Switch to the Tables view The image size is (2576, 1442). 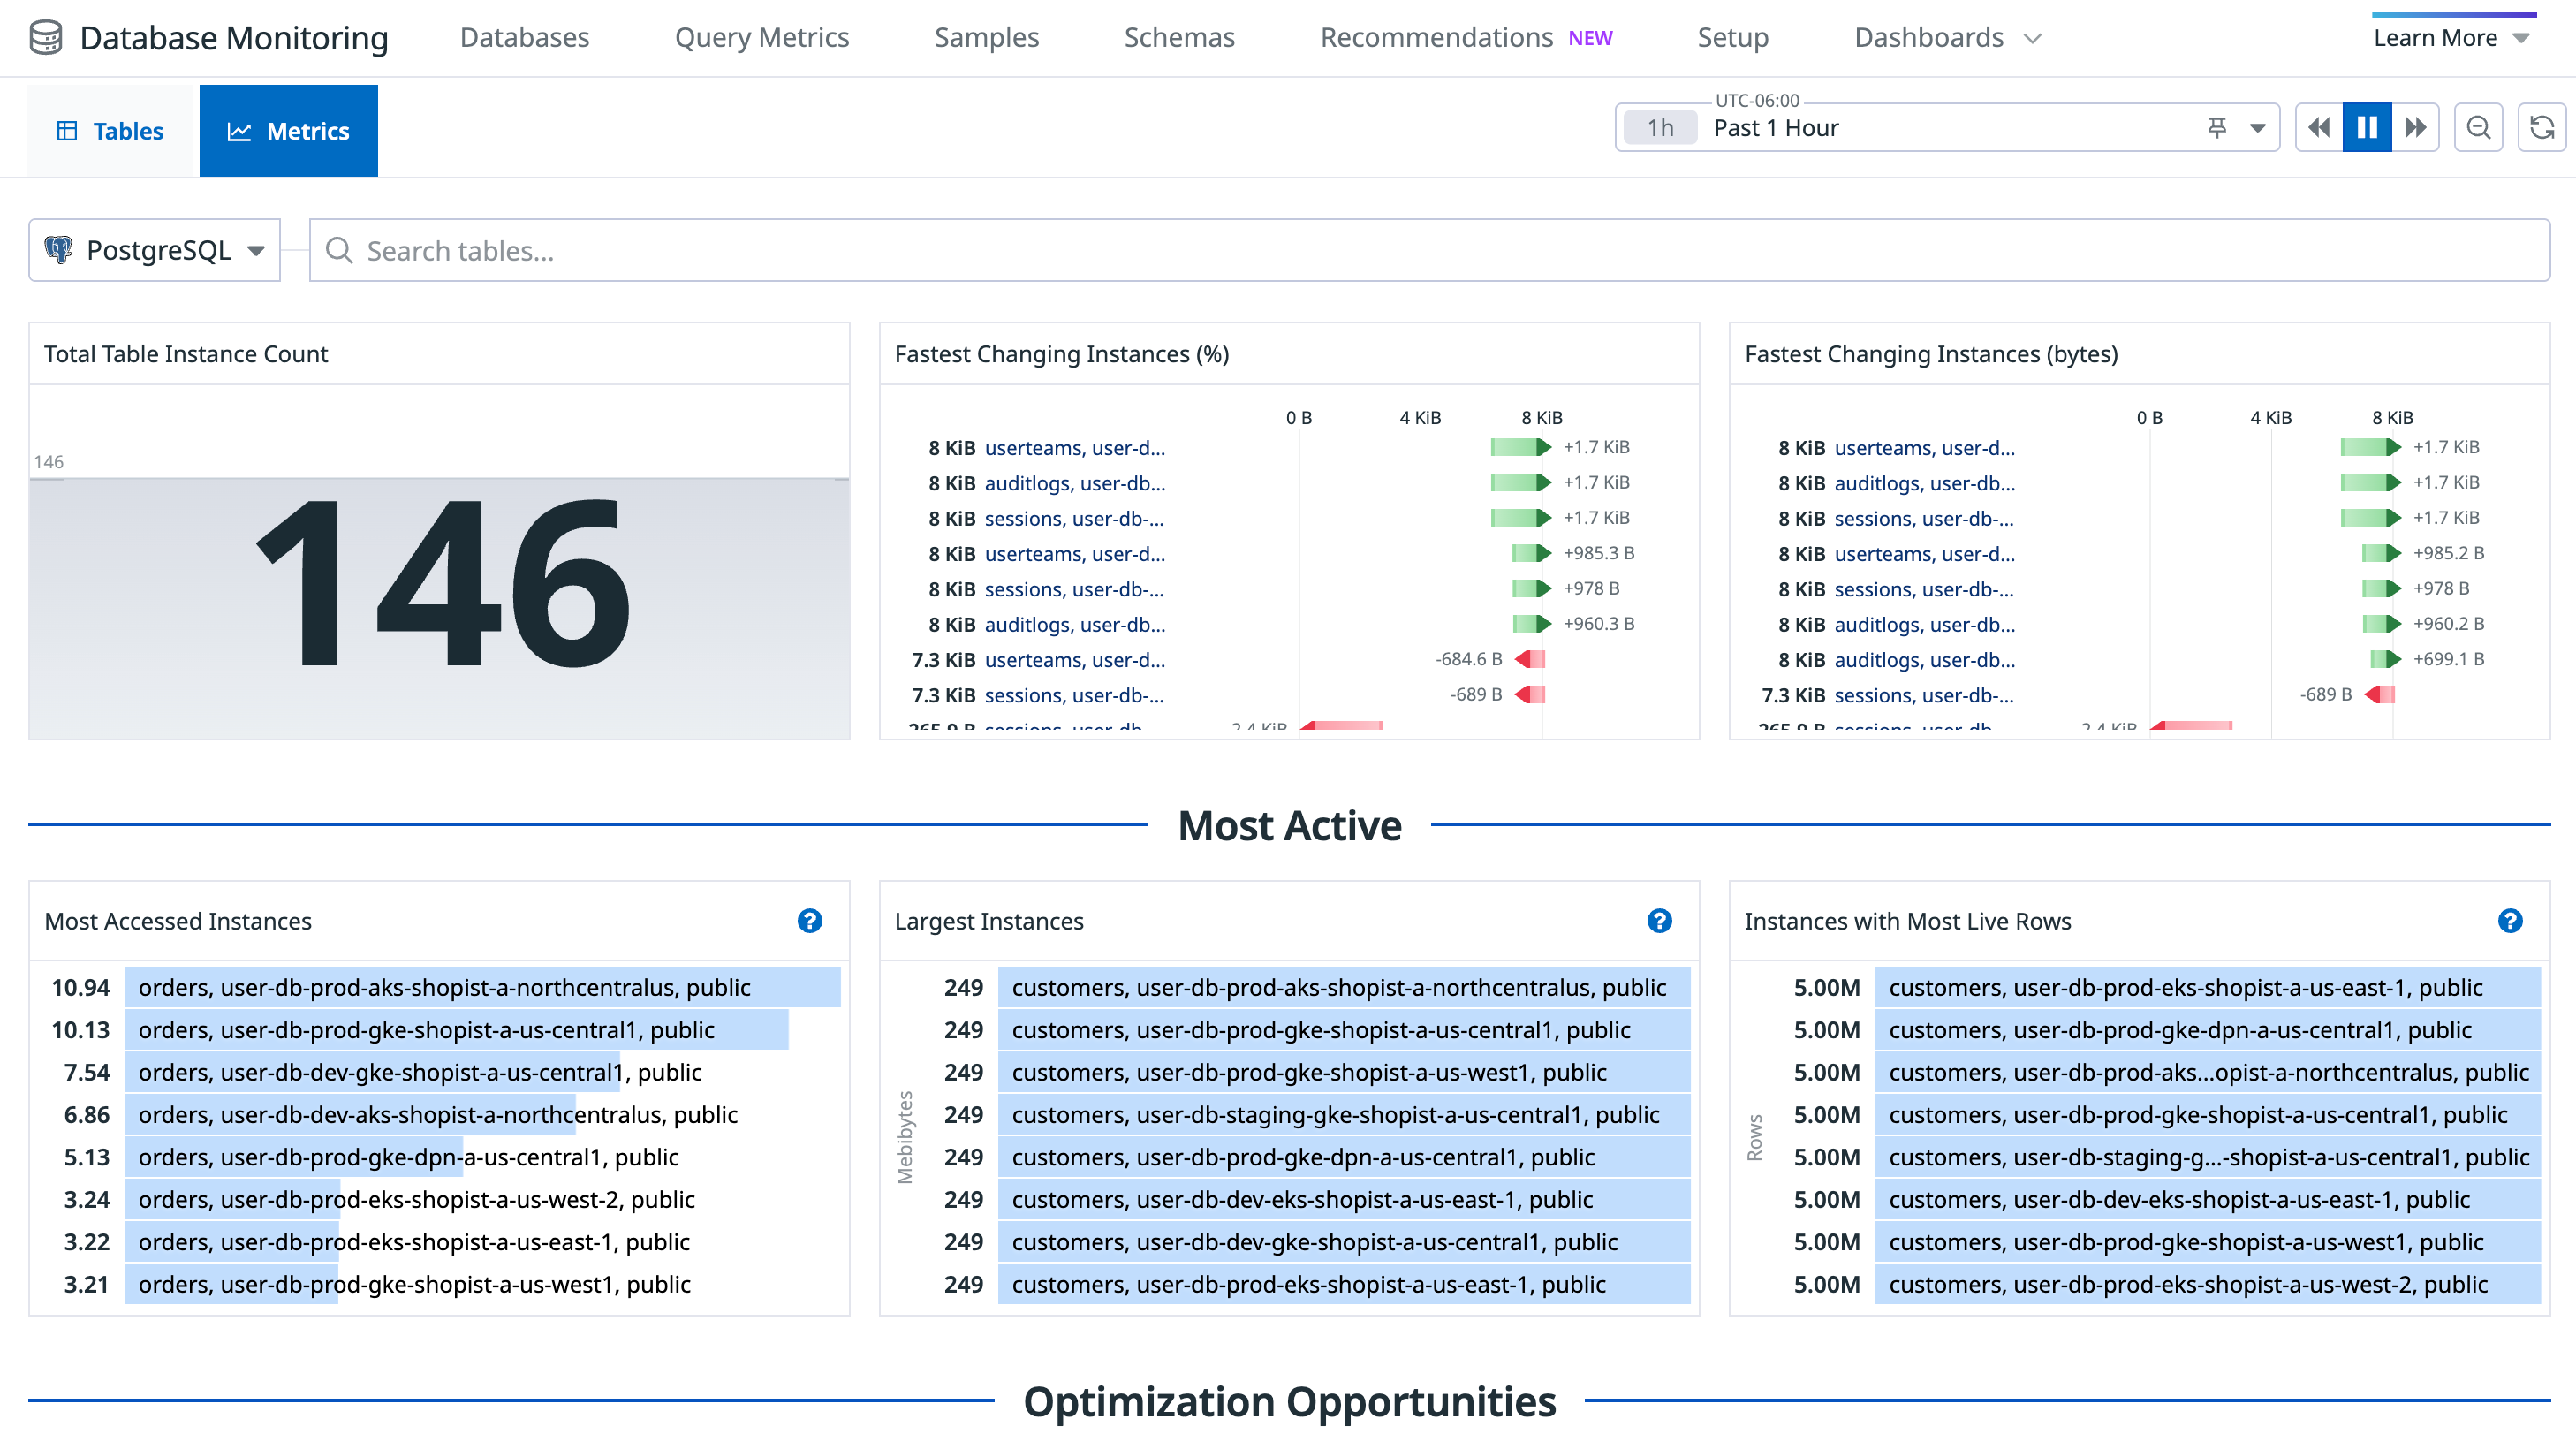pyautogui.click(x=111, y=131)
